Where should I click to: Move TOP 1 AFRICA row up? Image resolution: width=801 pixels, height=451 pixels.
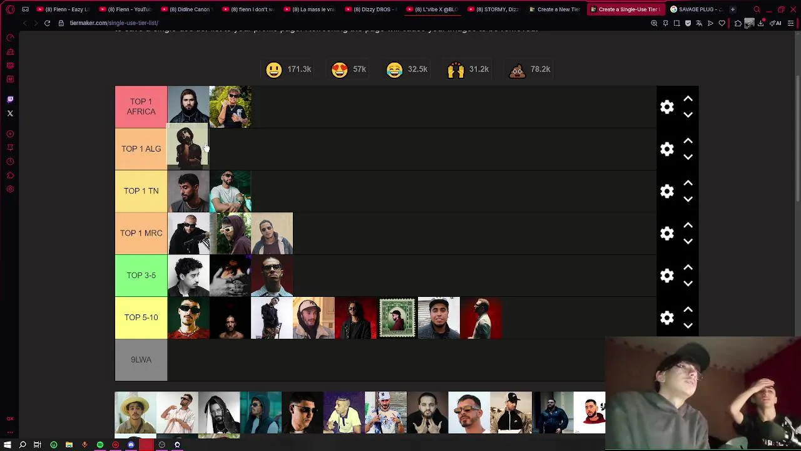pos(688,99)
